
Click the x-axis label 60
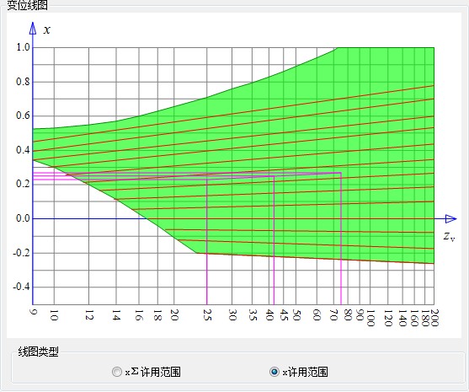(x=317, y=314)
